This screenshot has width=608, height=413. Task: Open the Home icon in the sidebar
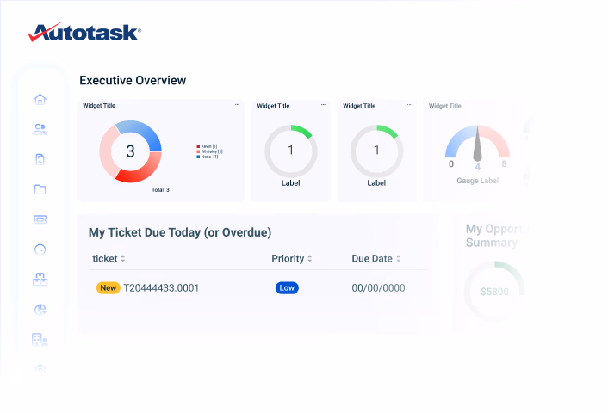tap(40, 99)
